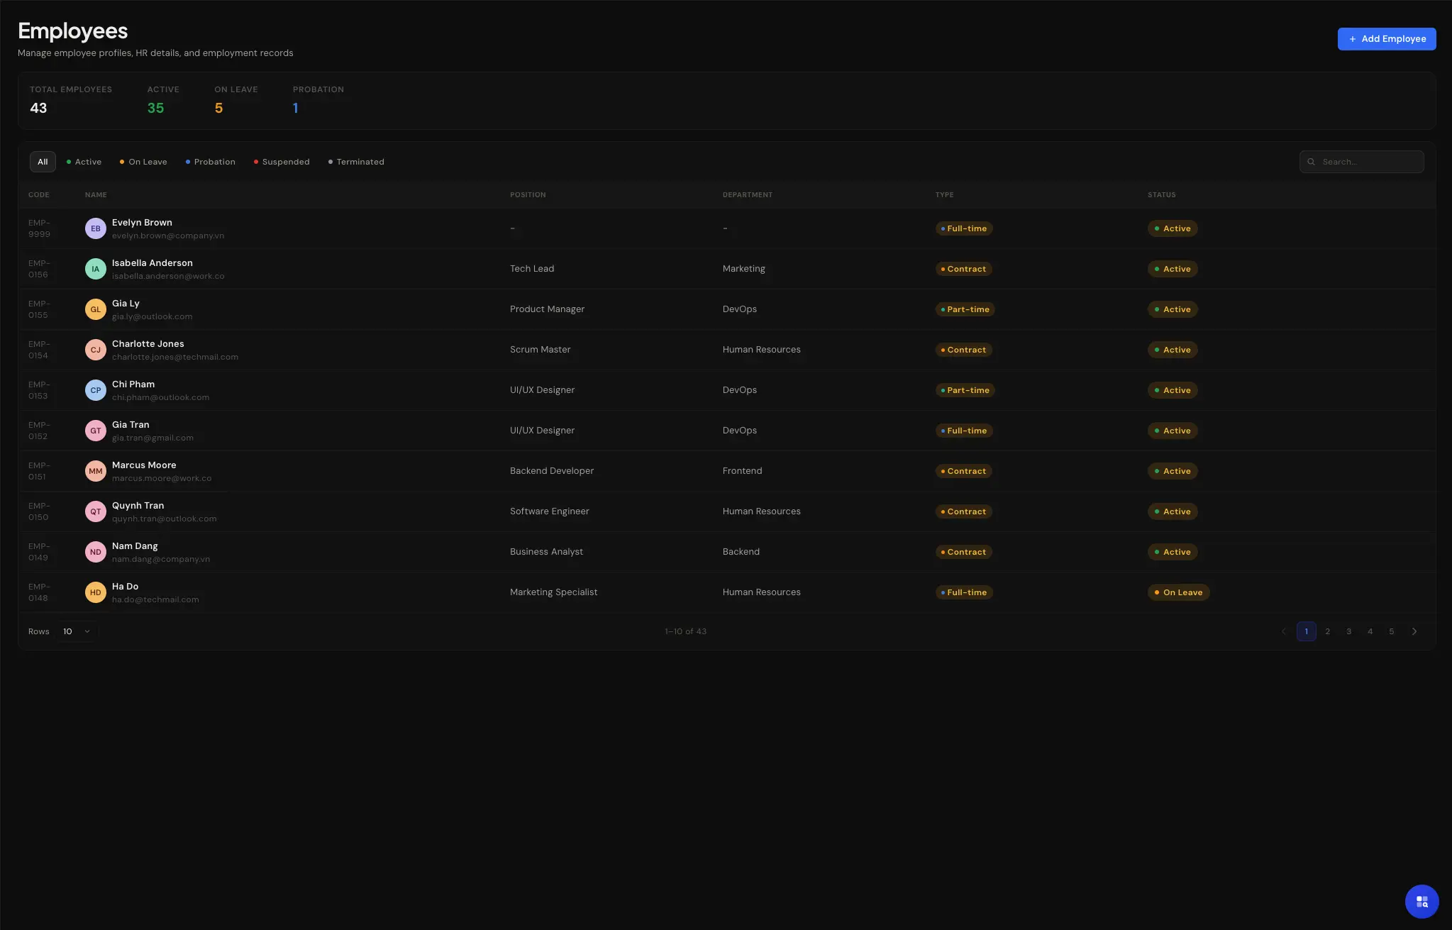The image size is (1452, 930).
Task: Click the search magnifier icon
Action: click(1311, 162)
